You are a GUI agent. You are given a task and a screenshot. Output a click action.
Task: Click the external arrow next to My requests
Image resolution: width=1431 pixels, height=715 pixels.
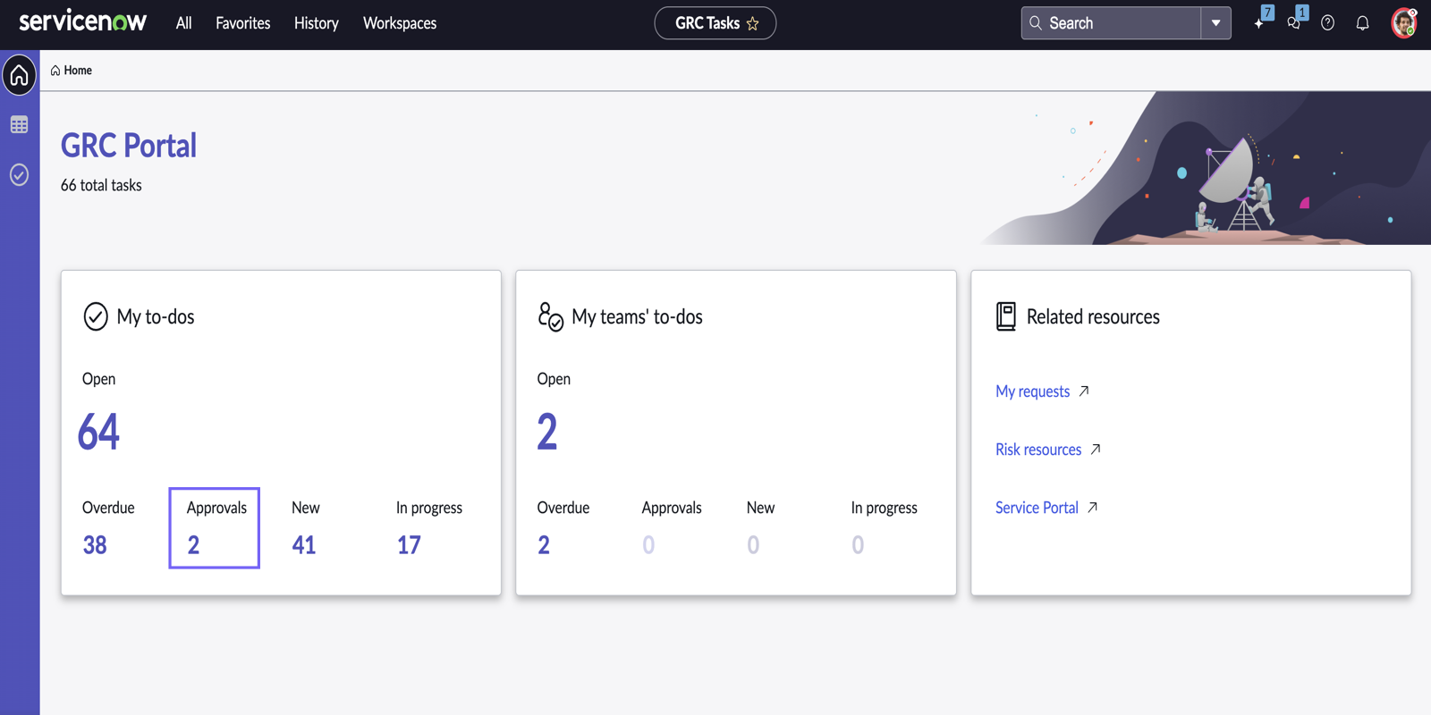point(1084,391)
